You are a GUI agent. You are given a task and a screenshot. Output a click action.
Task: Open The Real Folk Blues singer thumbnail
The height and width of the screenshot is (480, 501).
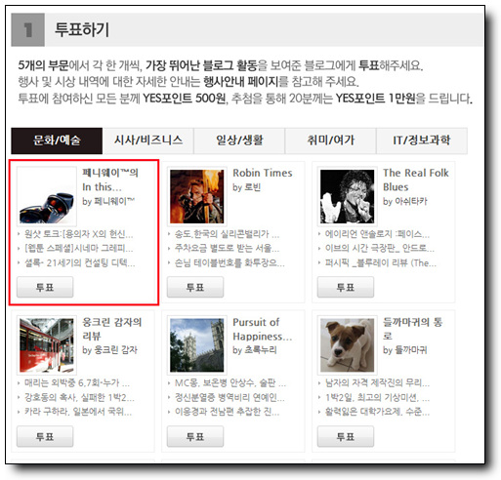coord(347,196)
